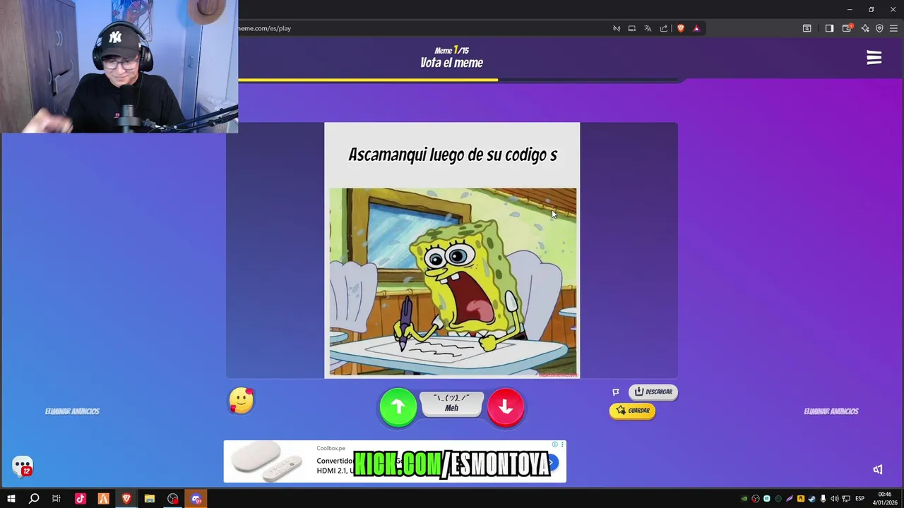Image resolution: width=904 pixels, height=508 pixels.
Task: Upvote the meme with green arrow
Action: click(x=398, y=406)
